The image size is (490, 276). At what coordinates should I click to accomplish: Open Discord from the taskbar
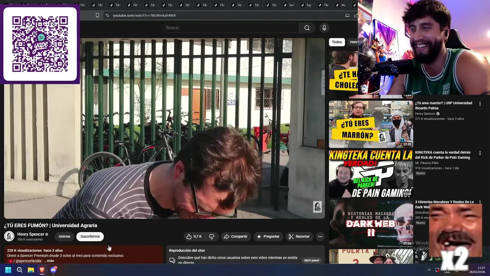[53, 270]
